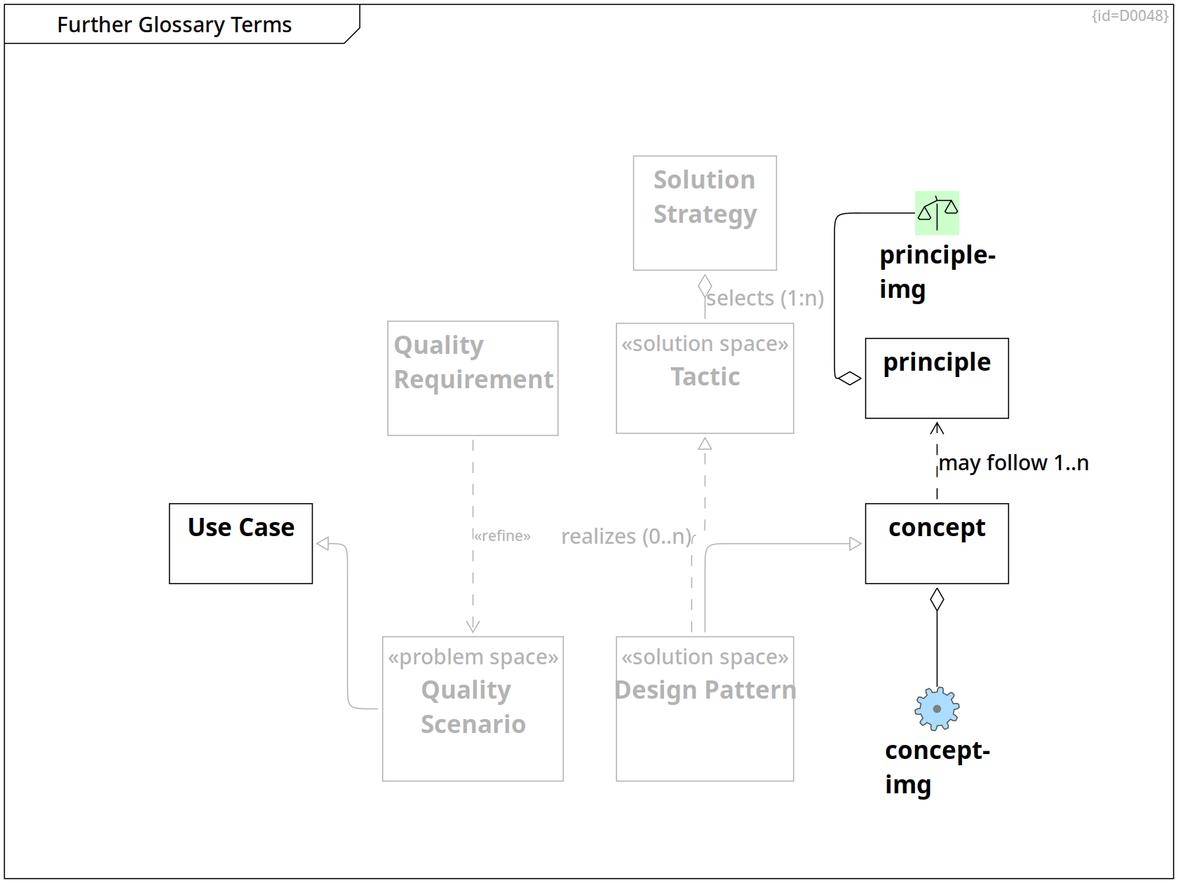Click the id=D0048 diagram tag

click(1130, 15)
